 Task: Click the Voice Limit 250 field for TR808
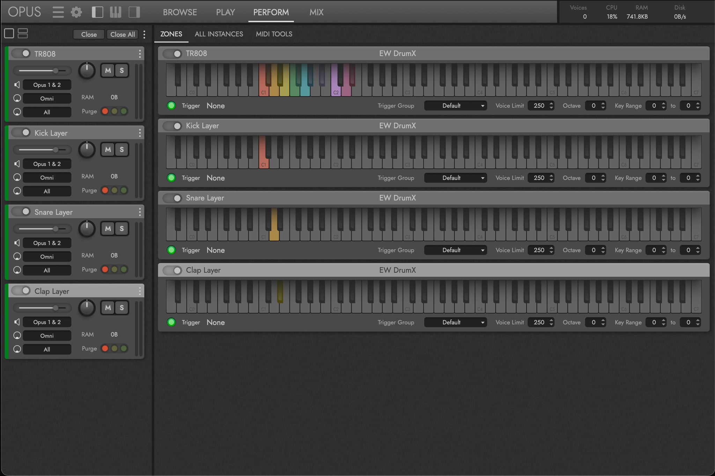tap(541, 106)
